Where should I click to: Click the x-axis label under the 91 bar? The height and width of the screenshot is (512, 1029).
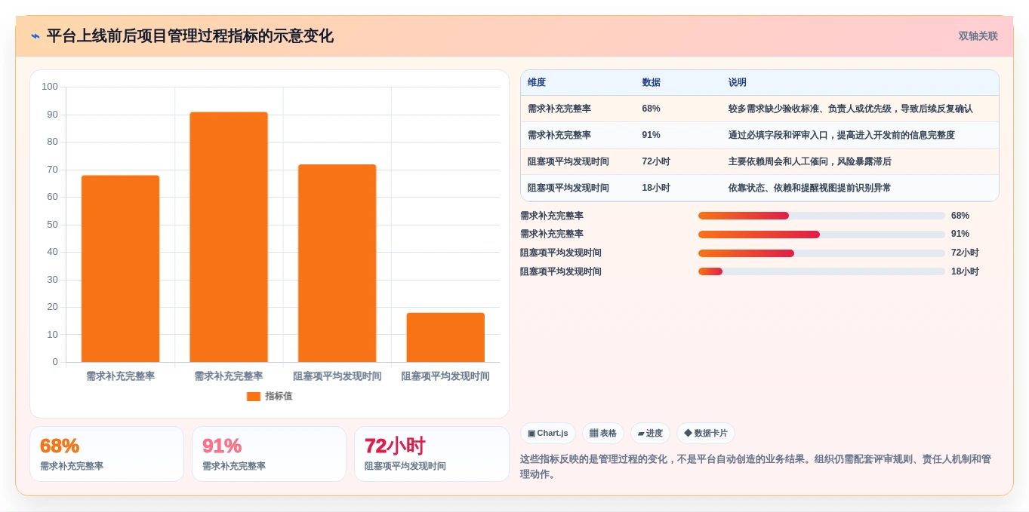click(229, 376)
